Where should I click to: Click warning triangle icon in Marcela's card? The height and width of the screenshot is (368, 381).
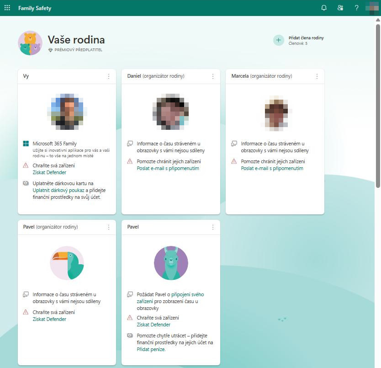tap(234, 161)
